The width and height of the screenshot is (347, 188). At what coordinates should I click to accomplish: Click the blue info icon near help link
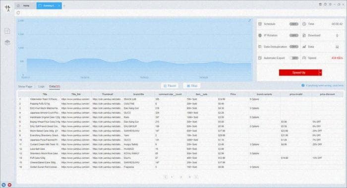[x=303, y=85]
